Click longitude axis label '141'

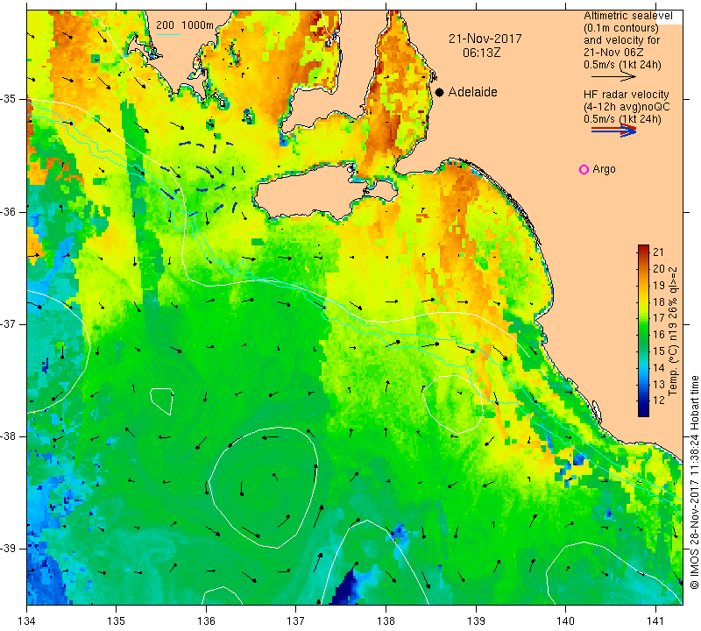click(655, 621)
